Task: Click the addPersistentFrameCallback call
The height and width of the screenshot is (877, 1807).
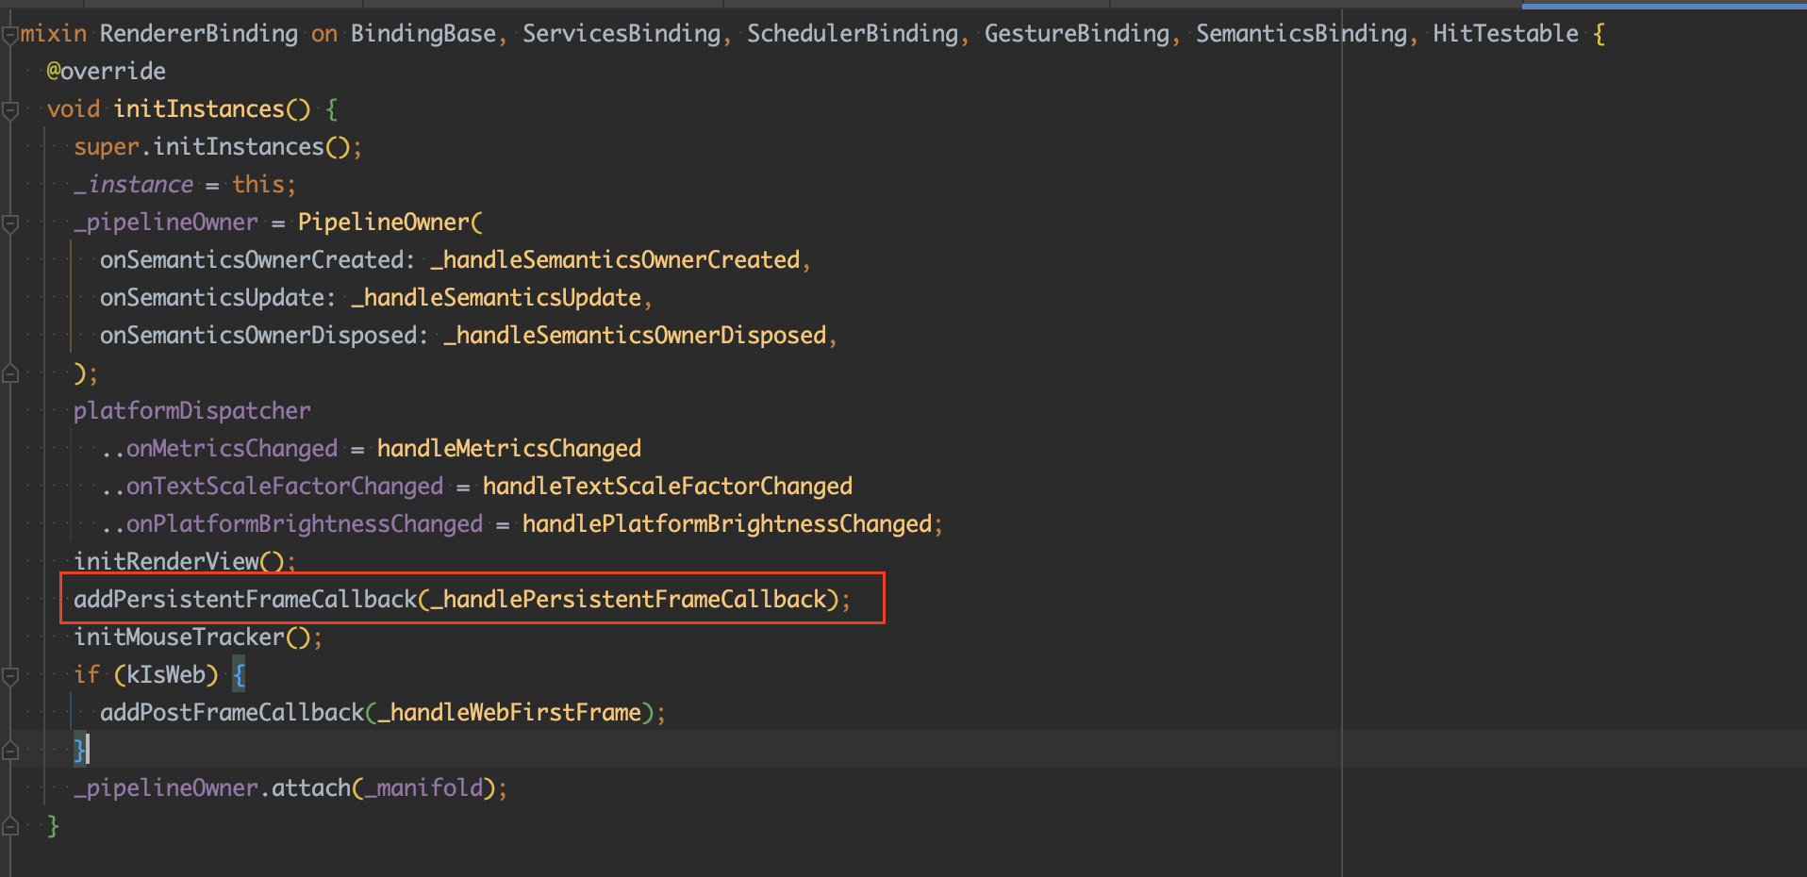Action: pos(245,600)
